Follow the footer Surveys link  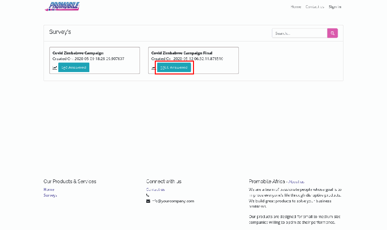click(x=50, y=195)
